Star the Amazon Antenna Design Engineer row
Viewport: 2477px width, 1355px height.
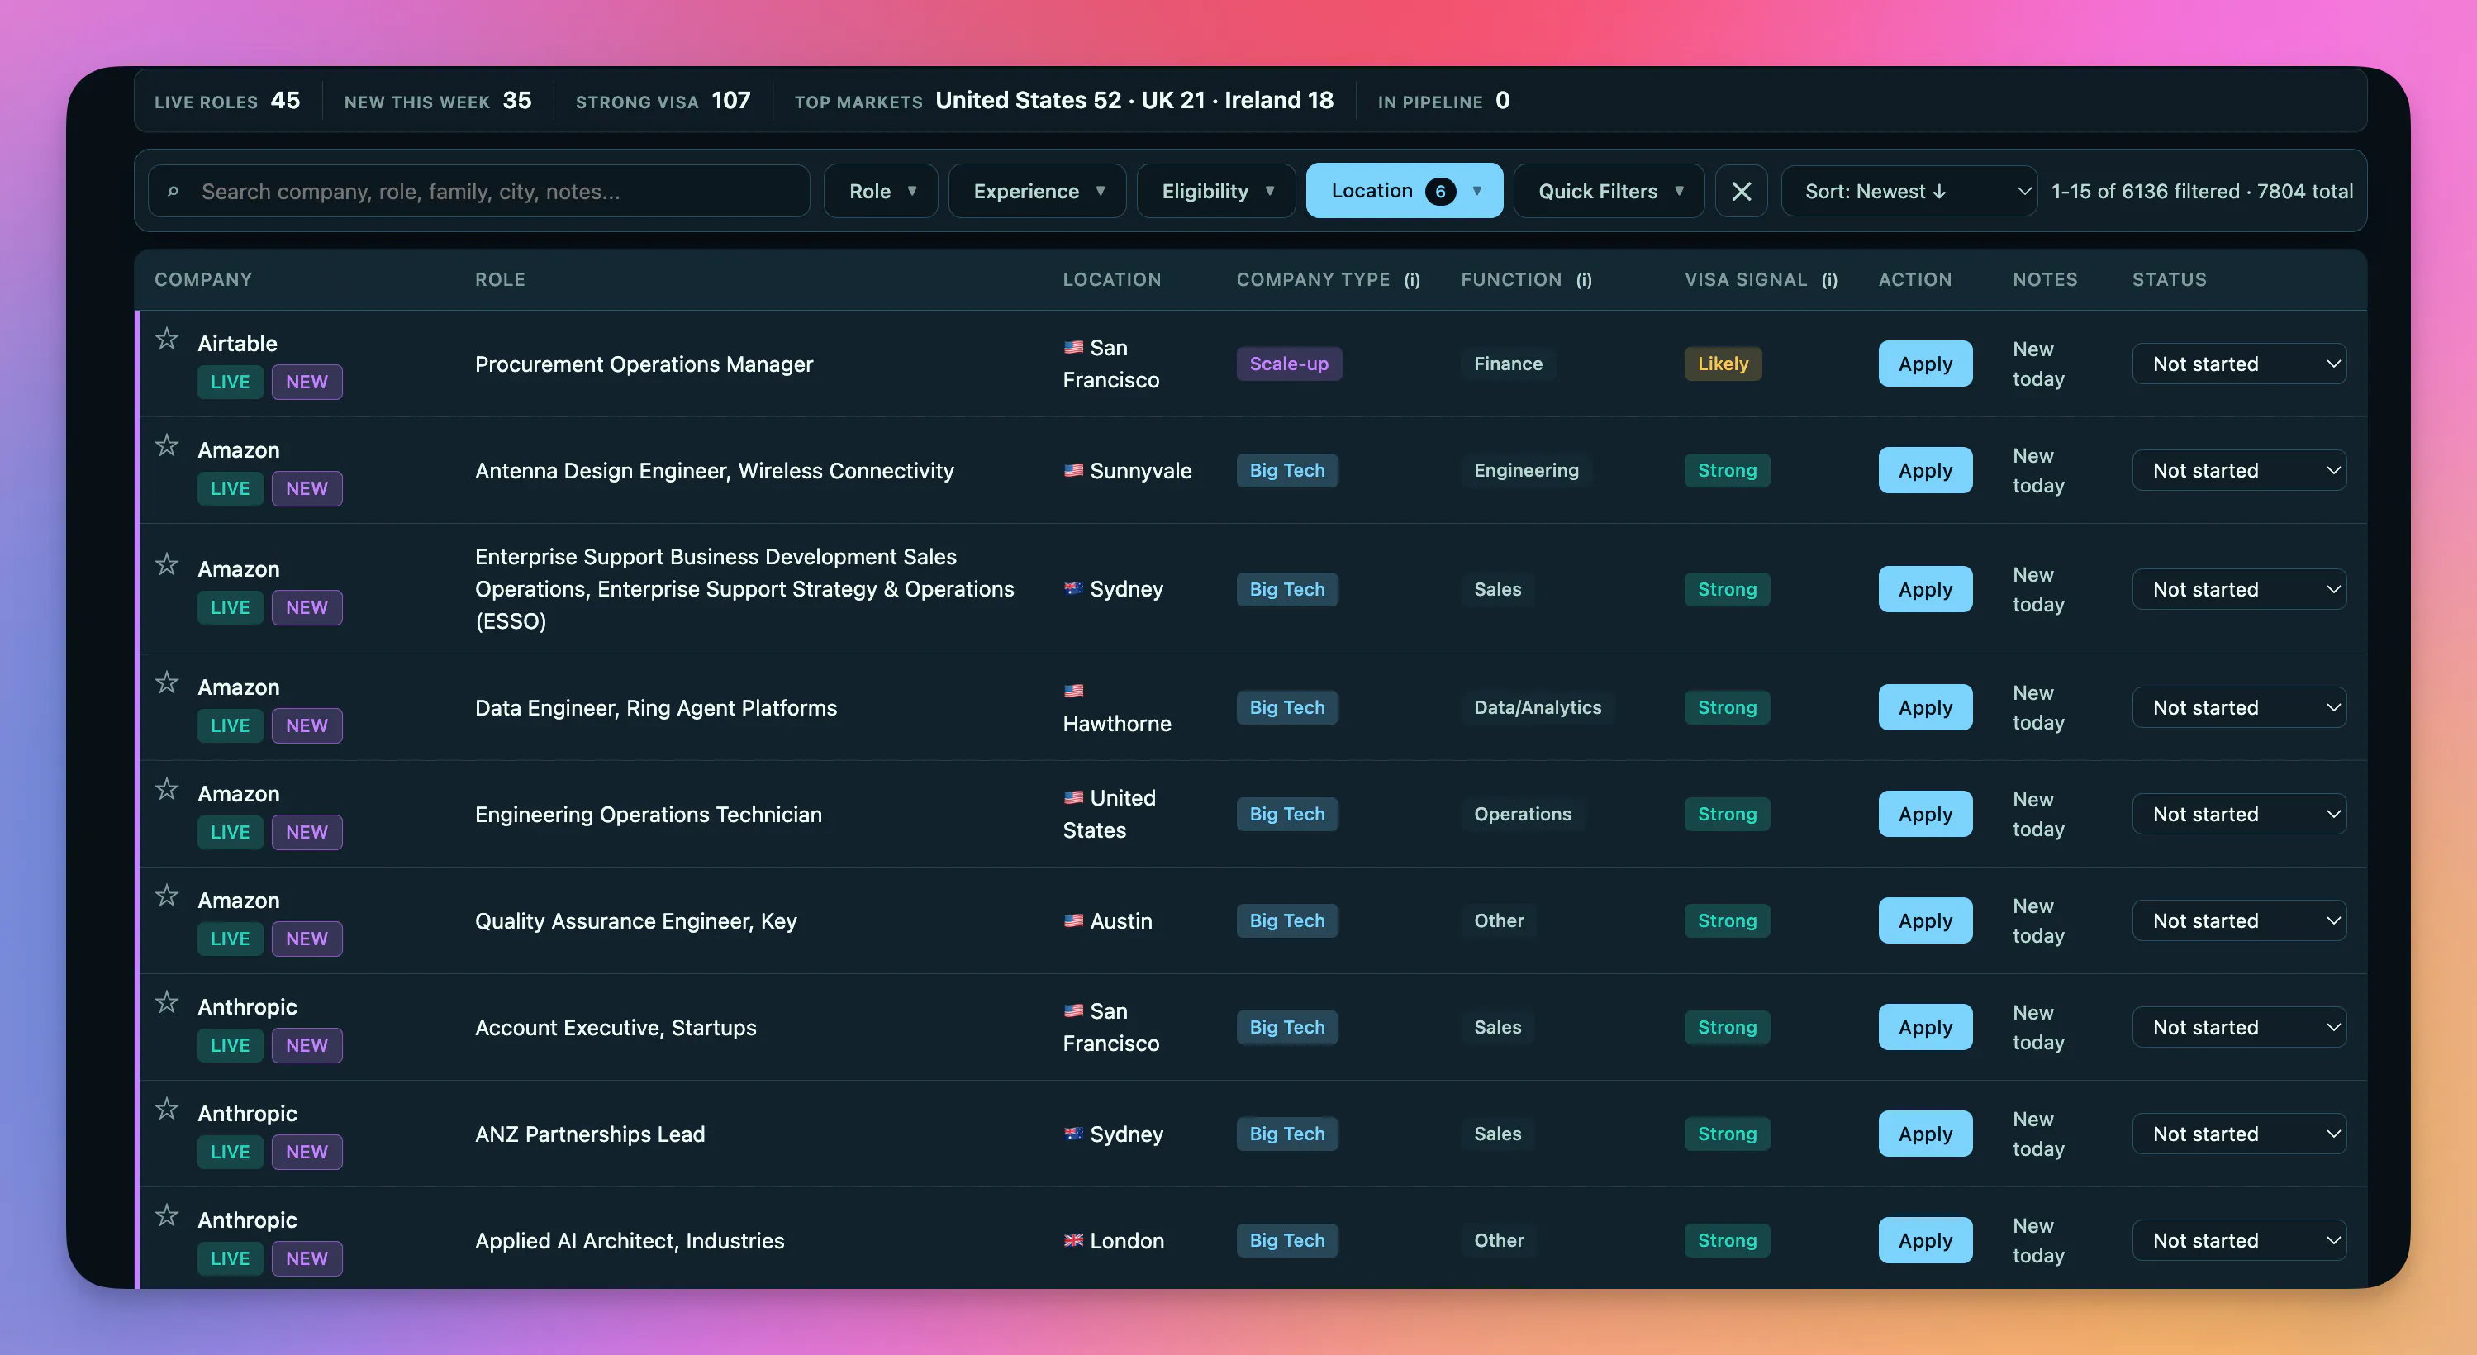168,445
